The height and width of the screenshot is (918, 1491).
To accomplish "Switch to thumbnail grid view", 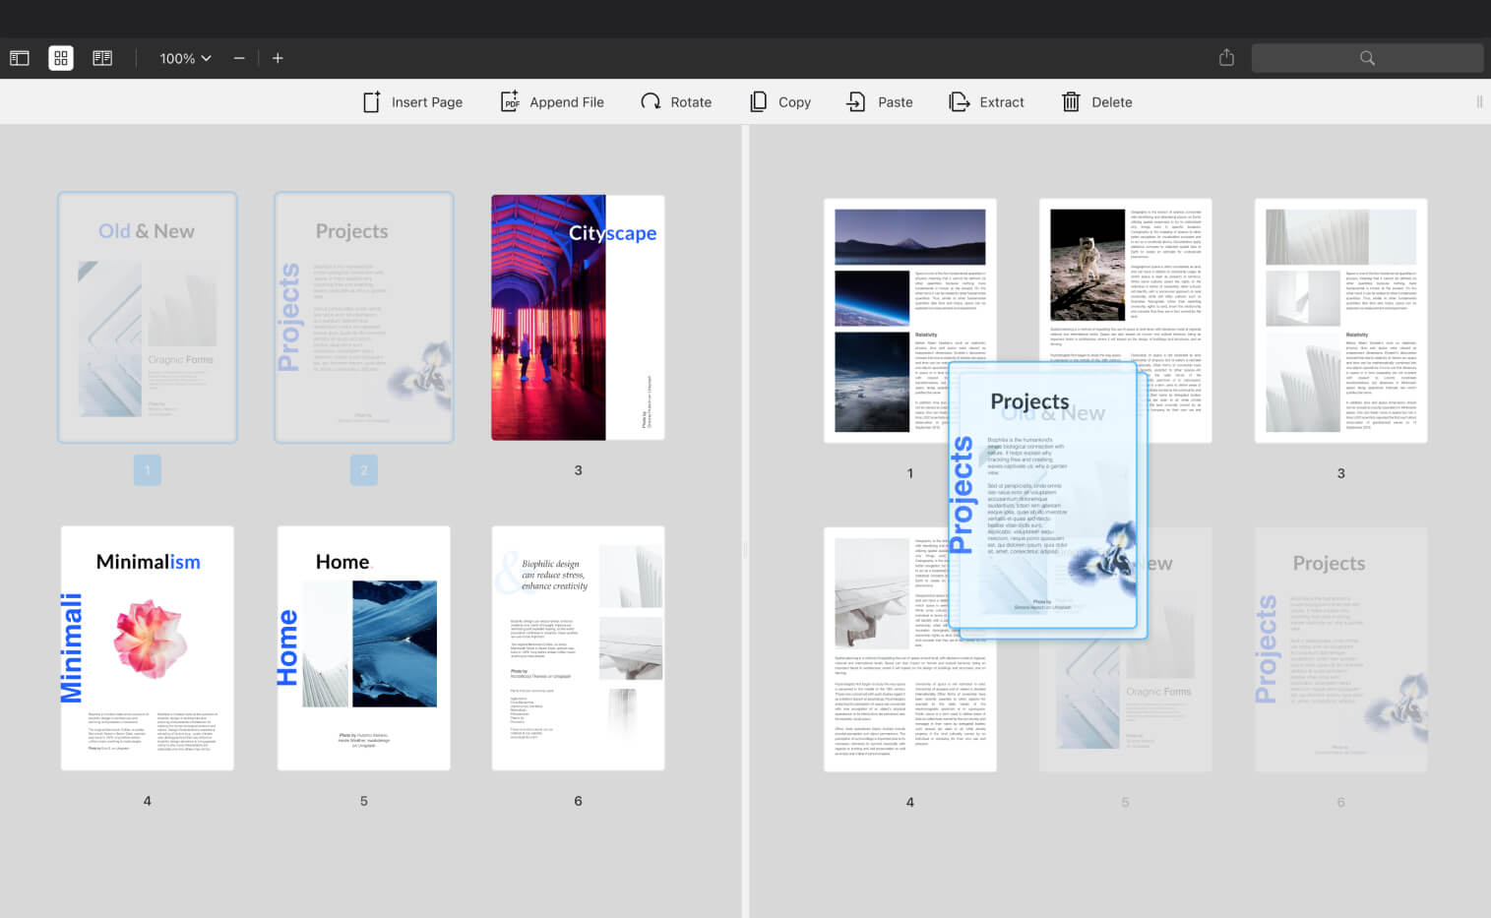I will point(61,58).
